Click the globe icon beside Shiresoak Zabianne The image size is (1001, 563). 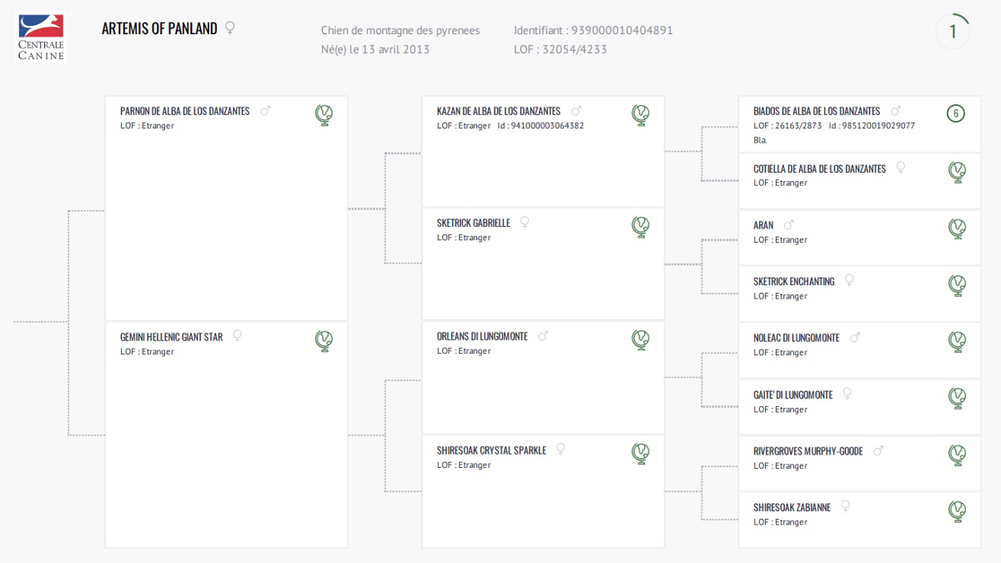[x=958, y=510]
